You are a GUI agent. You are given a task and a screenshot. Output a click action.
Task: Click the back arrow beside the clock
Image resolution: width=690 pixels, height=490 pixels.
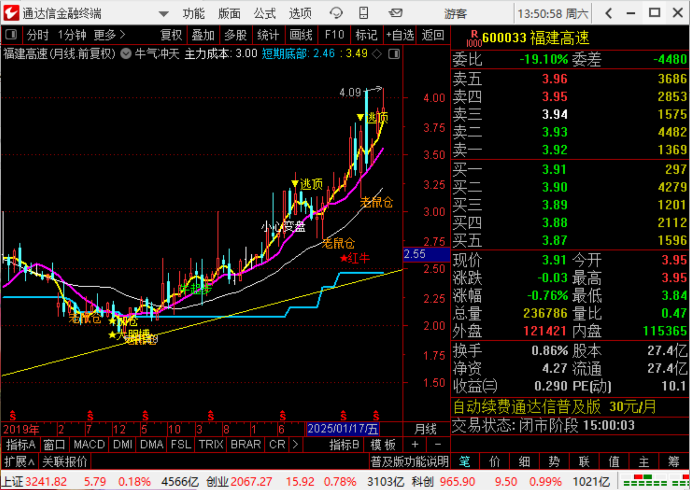tap(609, 13)
